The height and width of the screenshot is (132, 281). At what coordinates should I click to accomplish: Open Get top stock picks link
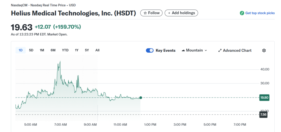click(260, 13)
